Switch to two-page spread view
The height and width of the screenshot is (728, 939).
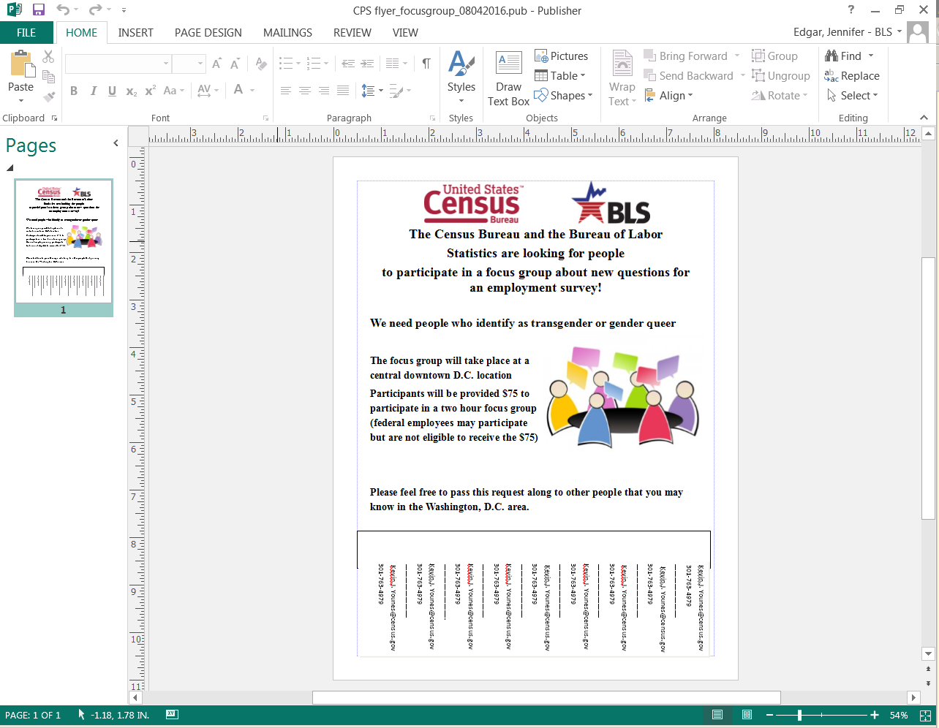747,715
